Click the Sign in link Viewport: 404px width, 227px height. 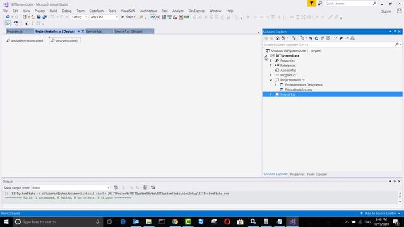[x=386, y=11]
